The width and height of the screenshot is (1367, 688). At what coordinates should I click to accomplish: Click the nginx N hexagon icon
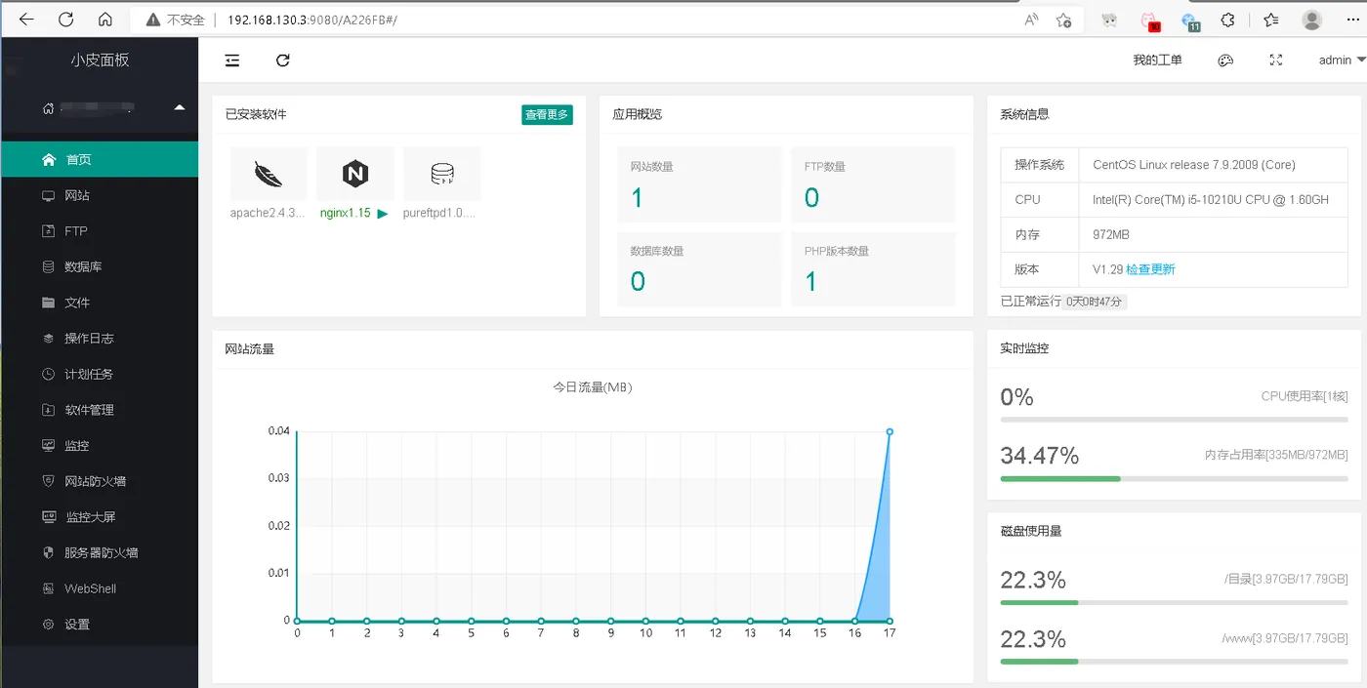[355, 174]
